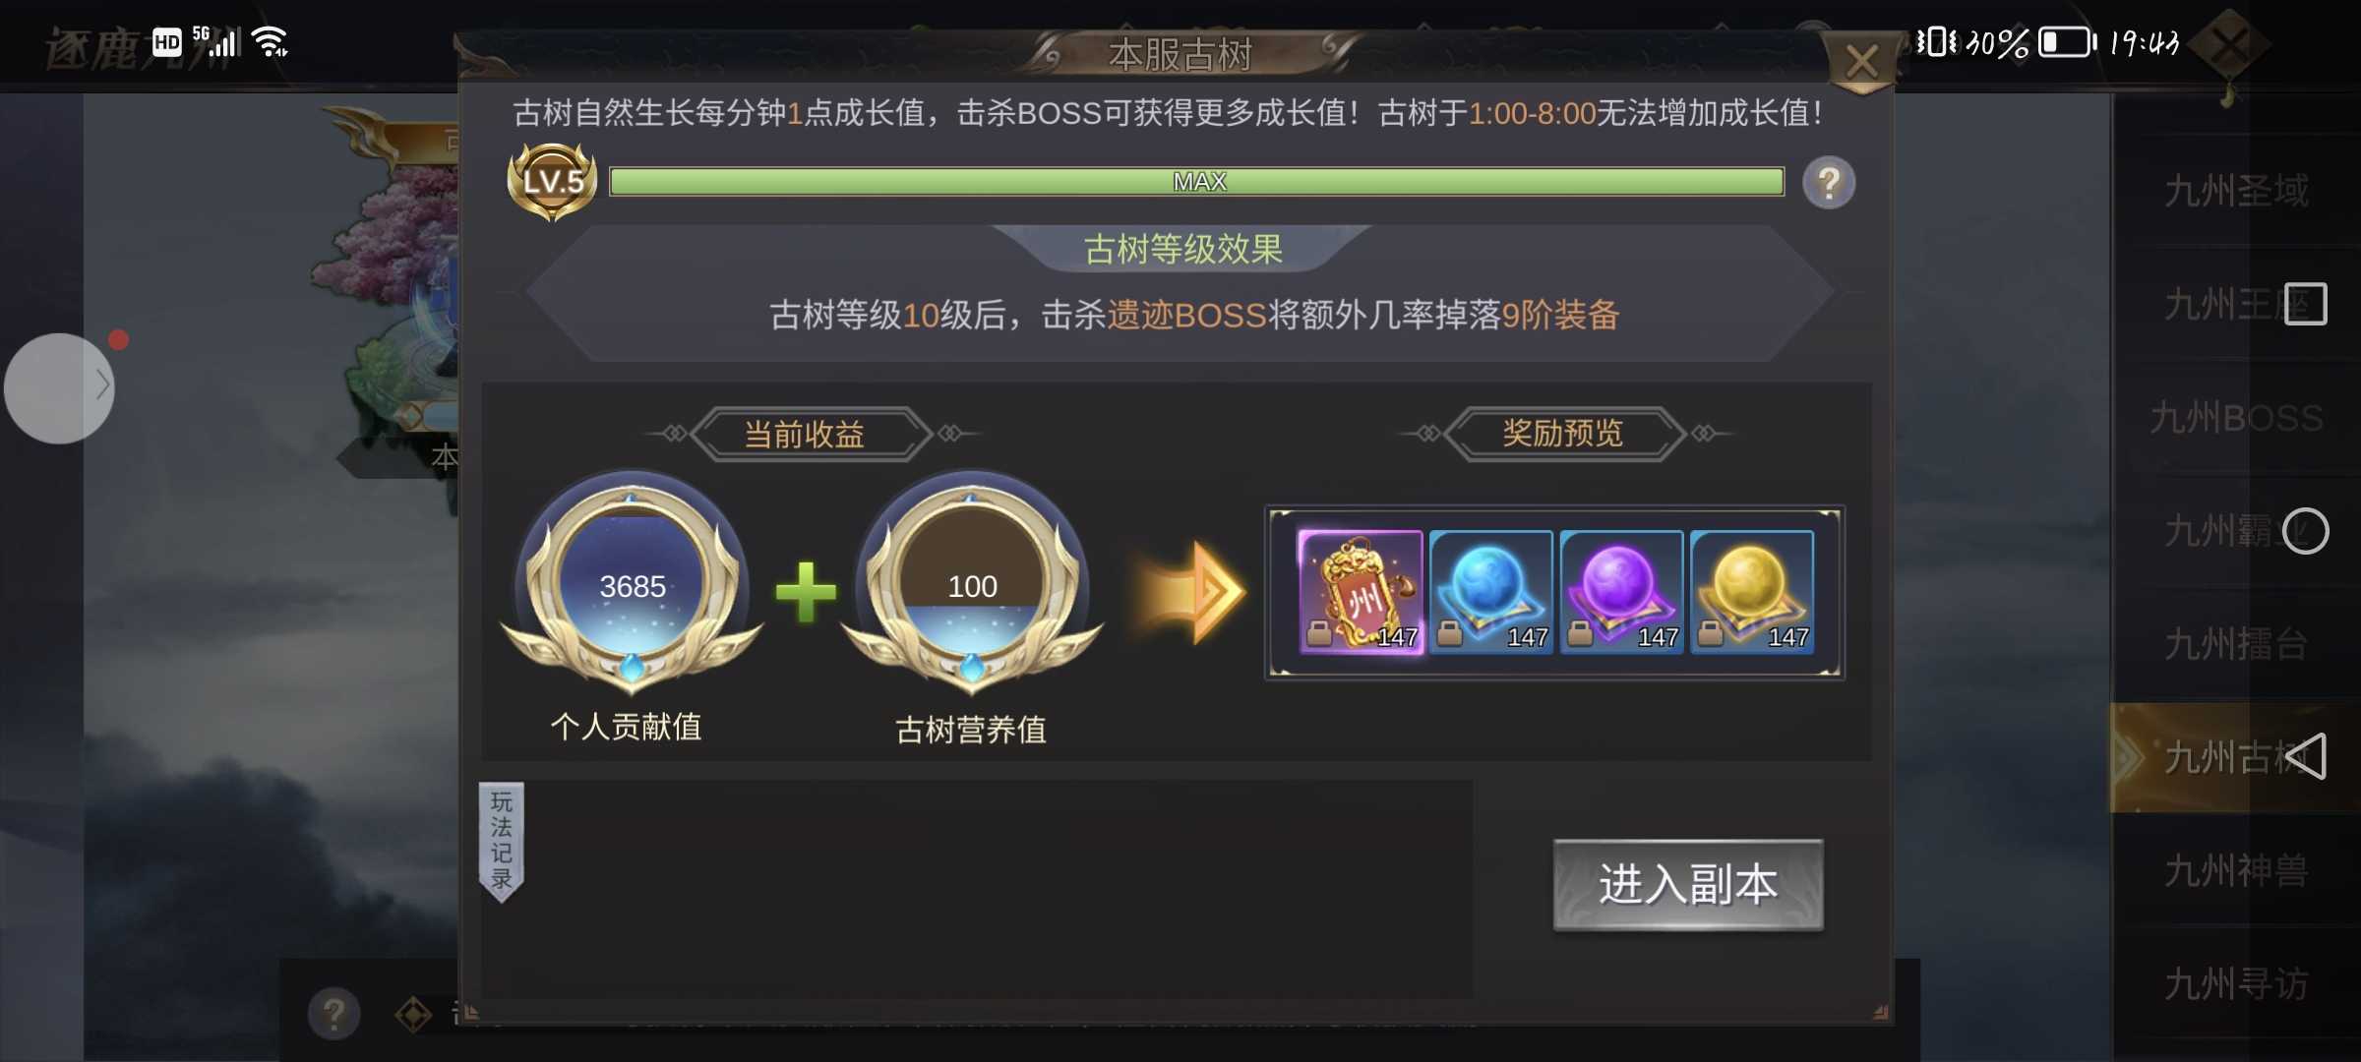Open the 古树营养值 nutrition medallion

tap(972, 584)
